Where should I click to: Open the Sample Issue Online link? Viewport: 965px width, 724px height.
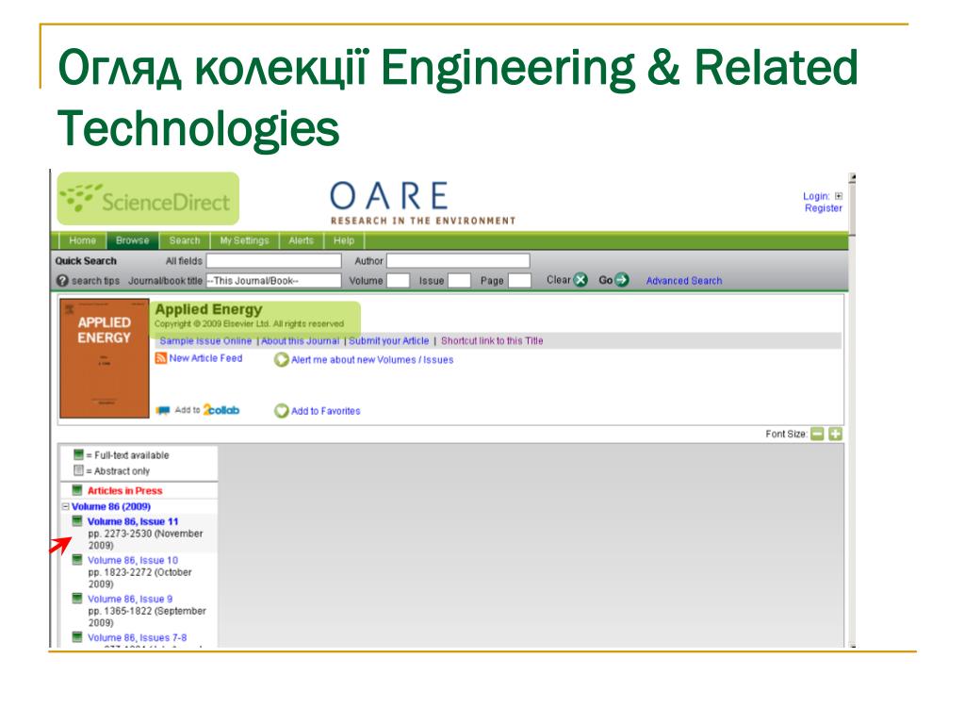205,341
